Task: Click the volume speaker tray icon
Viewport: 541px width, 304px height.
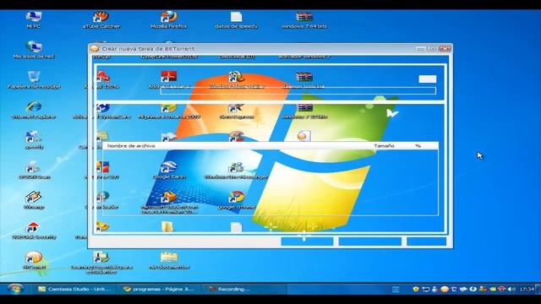Action: pos(511,289)
